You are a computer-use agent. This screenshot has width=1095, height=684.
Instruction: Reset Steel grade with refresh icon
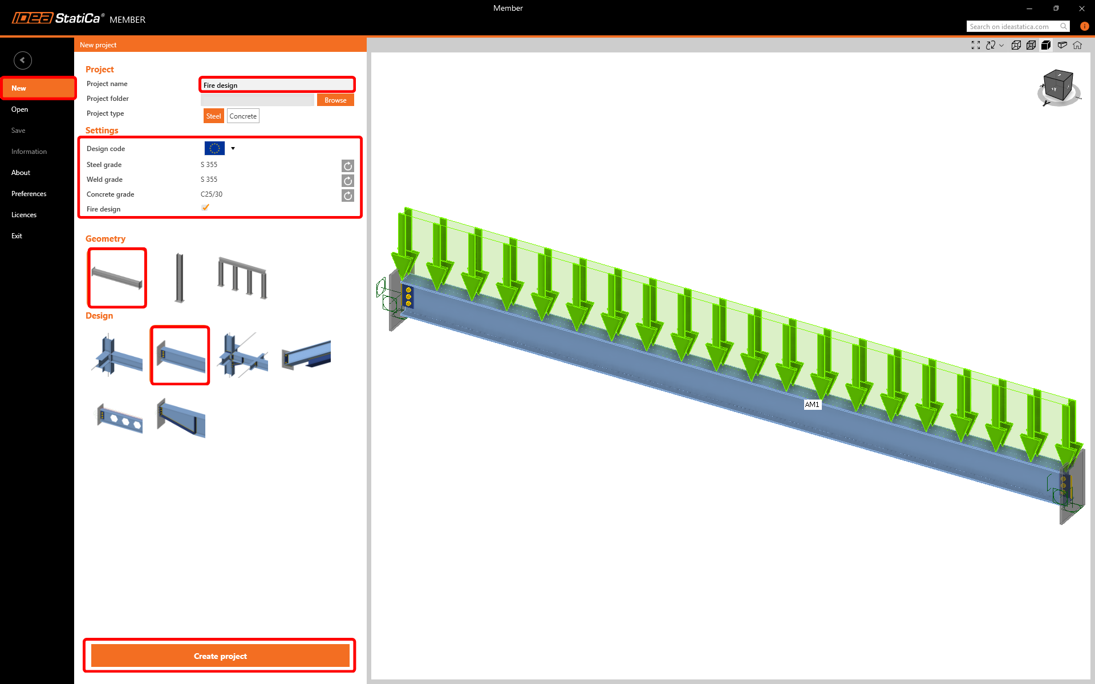[x=347, y=166]
